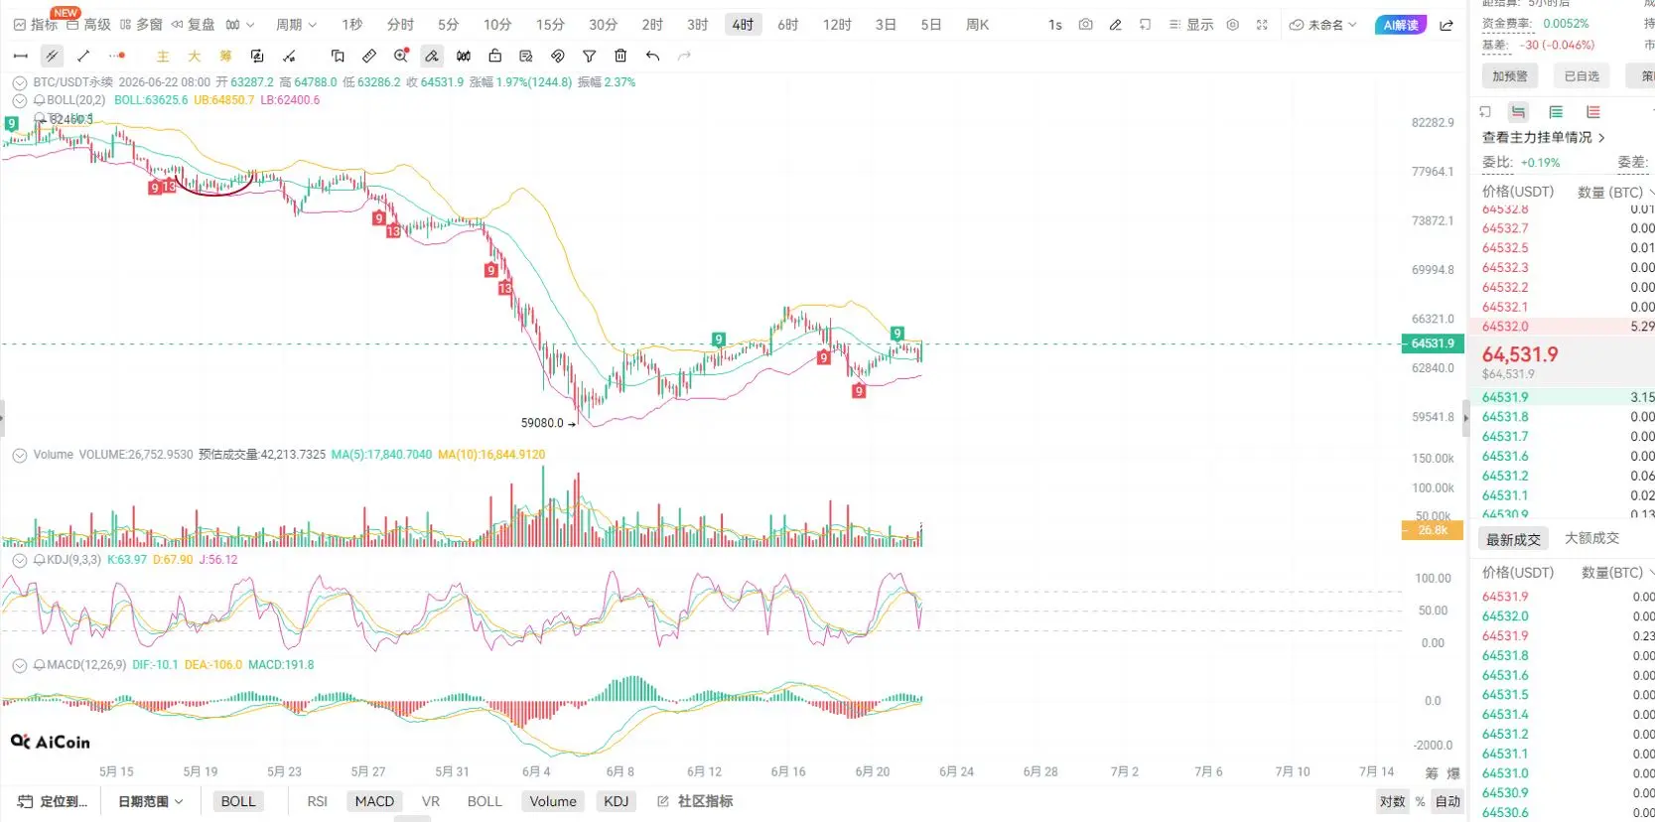Enter fullscreen chart mode
The height and width of the screenshot is (822, 1655).
pyautogui.click(x=1262, y=25)
